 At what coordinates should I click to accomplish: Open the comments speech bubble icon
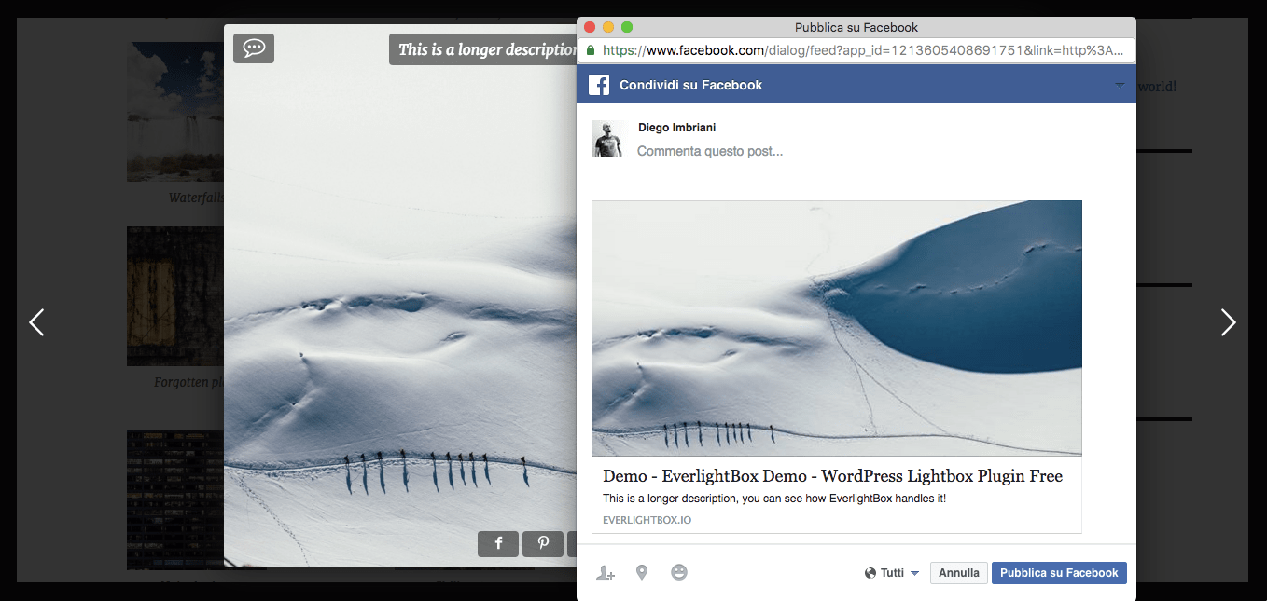(x=254, y=48)
